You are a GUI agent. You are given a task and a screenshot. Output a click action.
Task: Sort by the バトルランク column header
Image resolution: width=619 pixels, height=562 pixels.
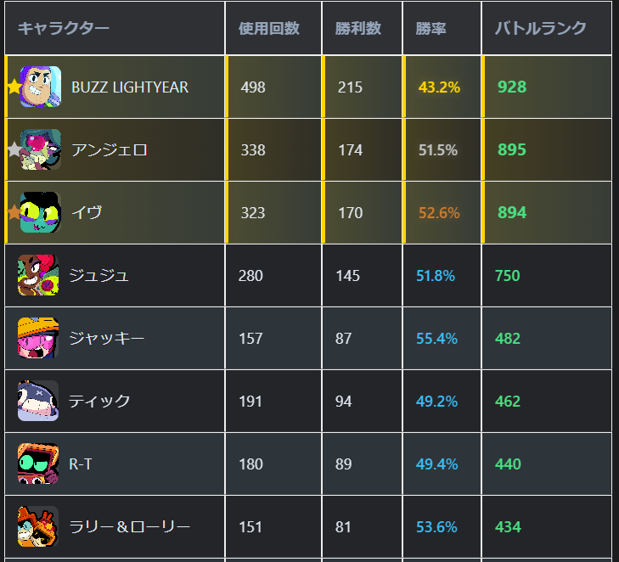[x=540, y=28]
